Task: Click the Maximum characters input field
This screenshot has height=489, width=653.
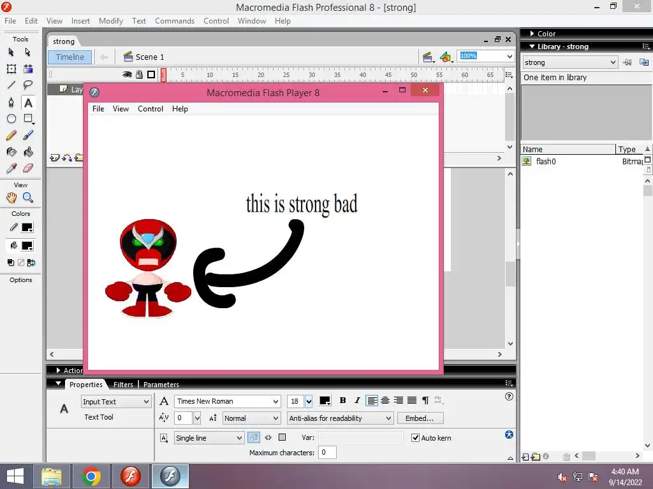Action: pyautogui.click(x=327, y=453)
